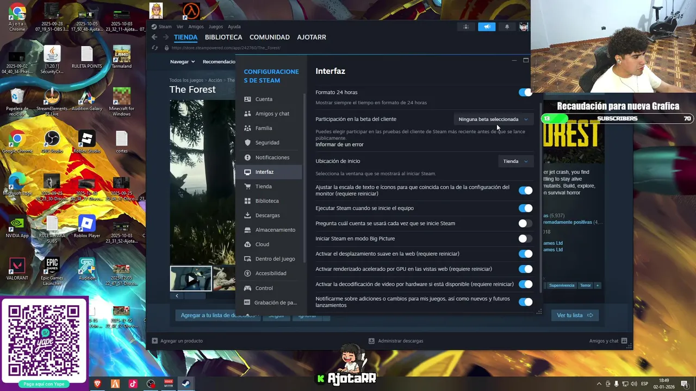The image size is (696, 391).
Task: Open OBS Studio desktop shortcut
Action: click(52, 142)
